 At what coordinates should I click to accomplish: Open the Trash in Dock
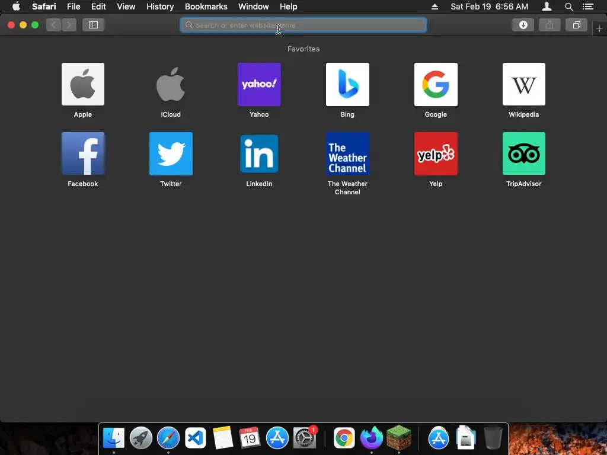(x=493, y=438)
